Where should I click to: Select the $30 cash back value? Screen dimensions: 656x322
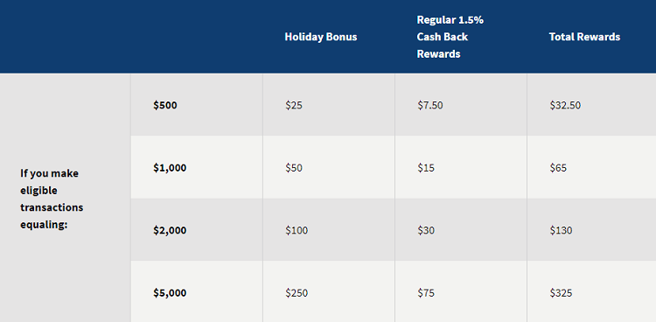click(x=426, y=230)
